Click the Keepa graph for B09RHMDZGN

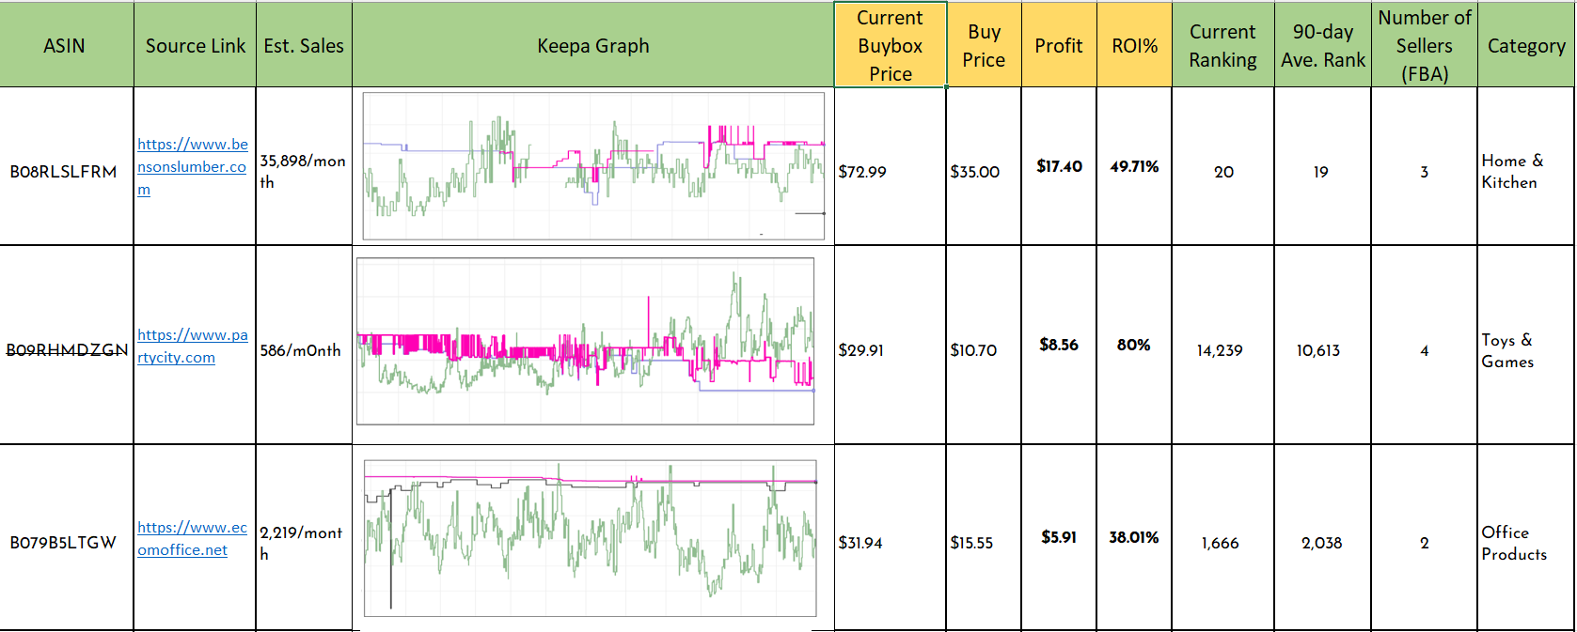tap(585, 341)
